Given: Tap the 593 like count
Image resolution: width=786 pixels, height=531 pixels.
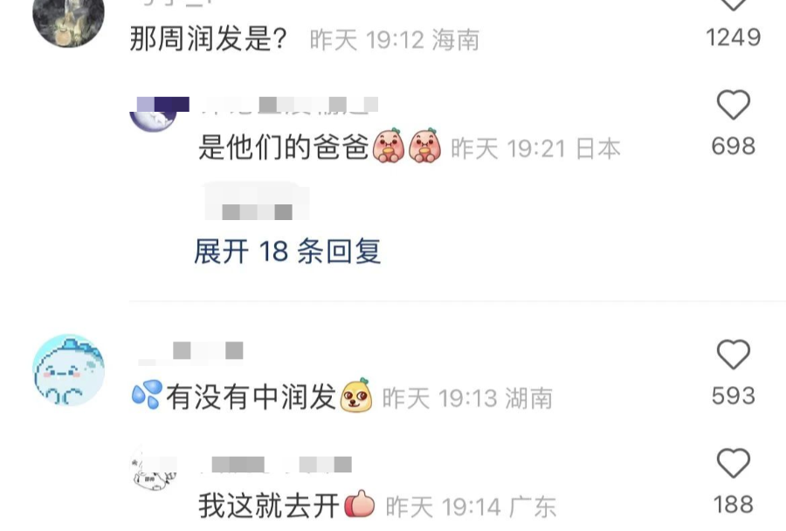Looking at the screenshot, I should 734,397.
